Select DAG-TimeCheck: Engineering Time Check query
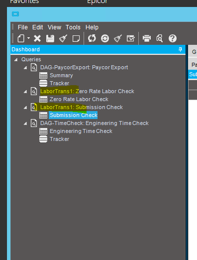This screenshot has height=260, width=197. 95,123
